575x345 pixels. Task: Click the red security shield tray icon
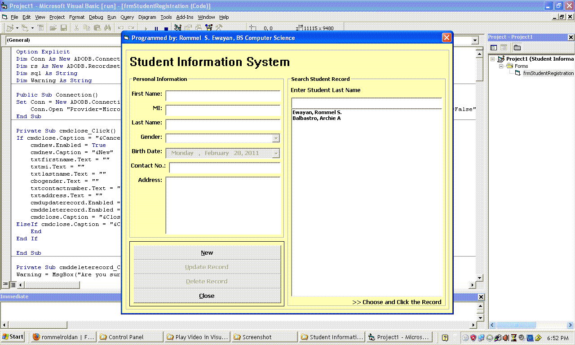click(x=473, y=337)
